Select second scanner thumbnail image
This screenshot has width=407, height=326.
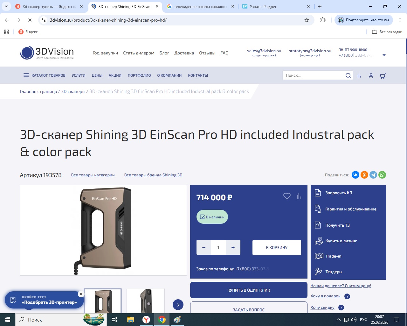pos(146,301)
